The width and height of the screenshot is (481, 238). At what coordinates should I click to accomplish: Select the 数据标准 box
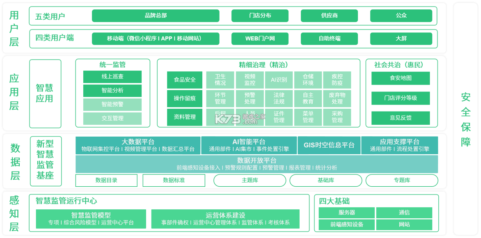pos(174,180)
